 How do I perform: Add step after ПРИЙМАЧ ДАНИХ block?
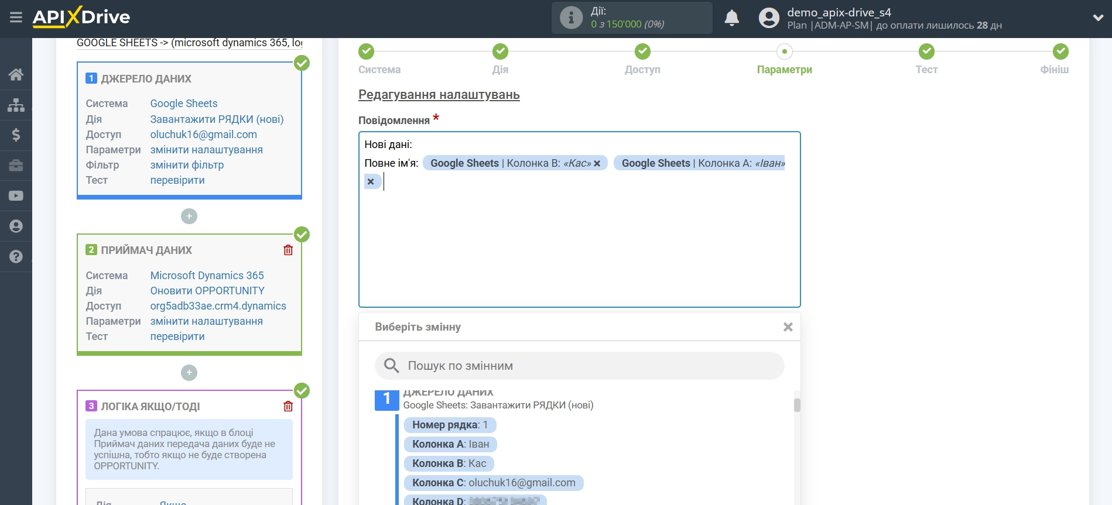pyautogui.click(x=189, y=373)
